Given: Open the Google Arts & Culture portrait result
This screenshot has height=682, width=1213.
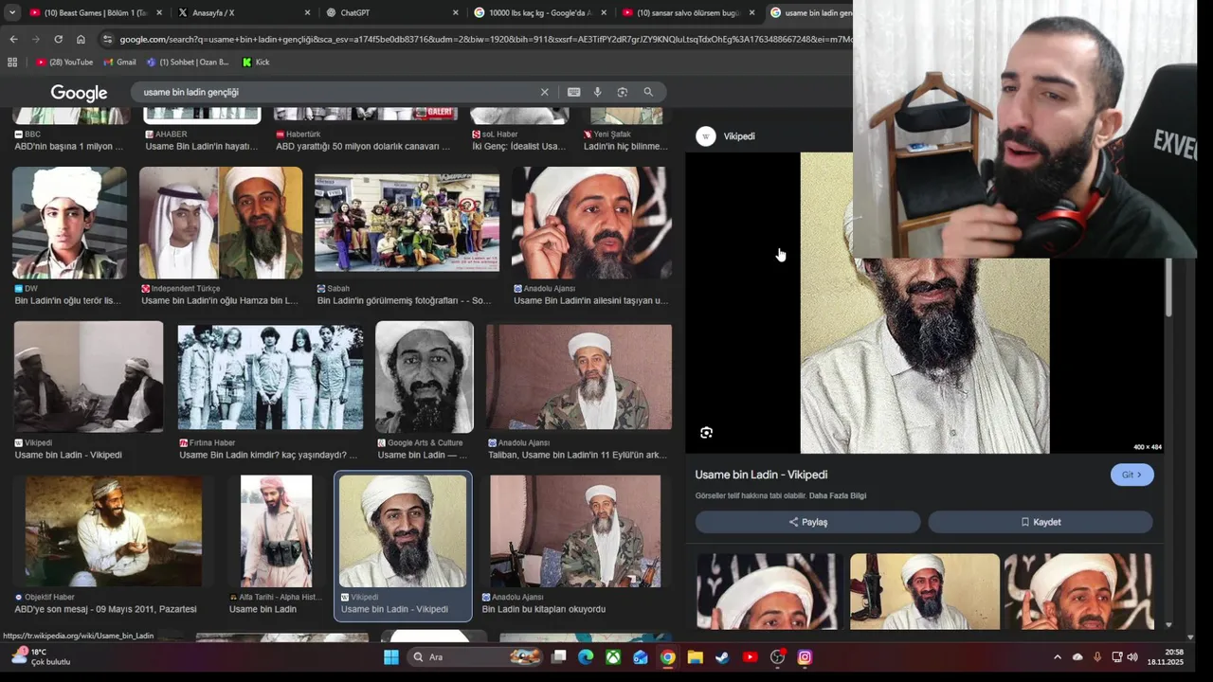Looking at the screenshot, I should click(x=425, y=377).
